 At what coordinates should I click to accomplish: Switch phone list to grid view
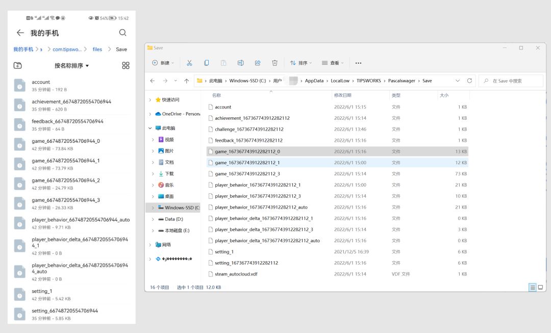click(x=126, y=65)
